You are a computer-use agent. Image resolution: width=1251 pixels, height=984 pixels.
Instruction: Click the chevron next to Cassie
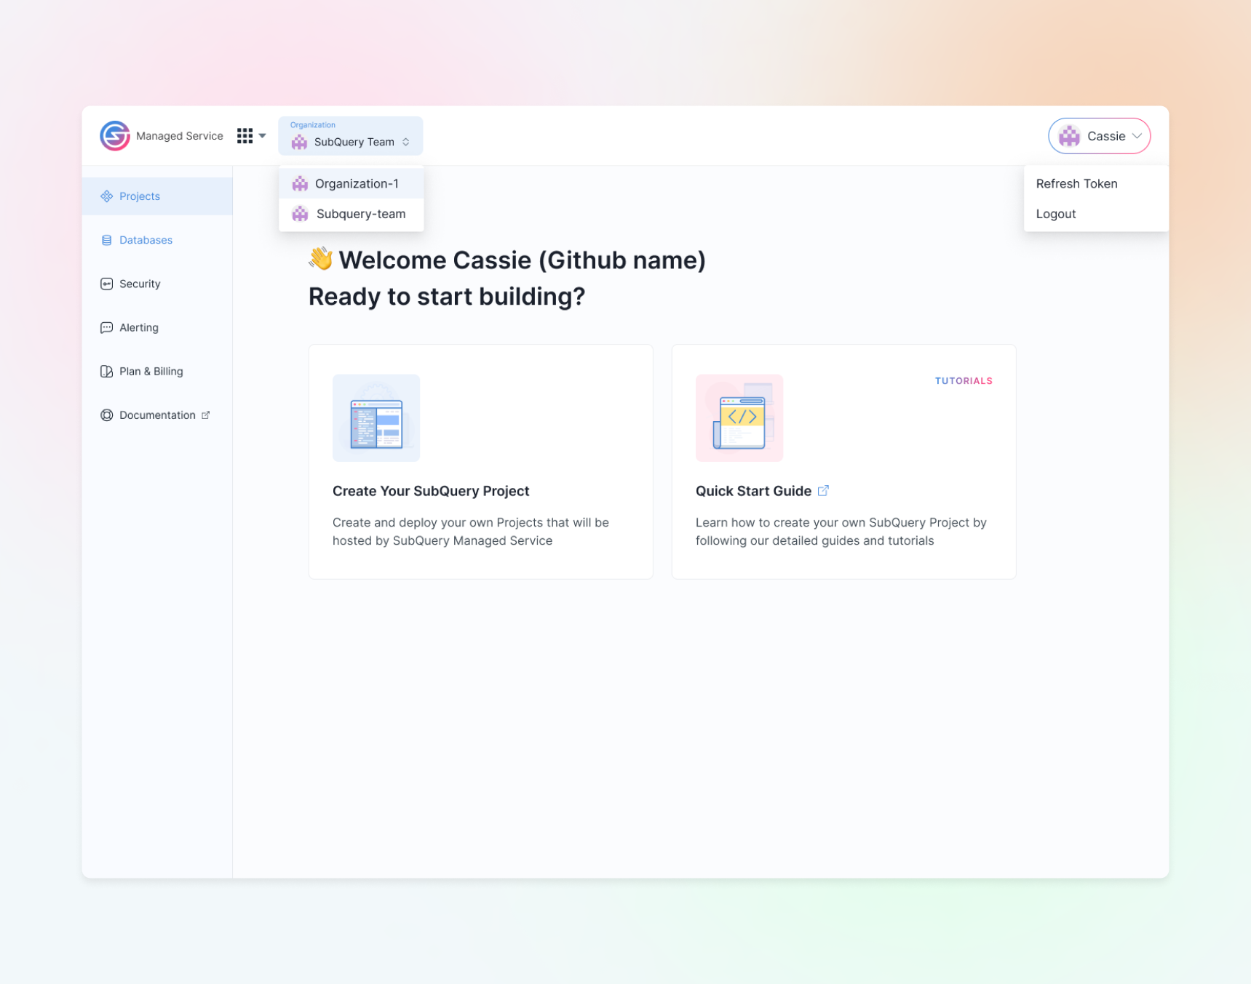(1137, 136)
